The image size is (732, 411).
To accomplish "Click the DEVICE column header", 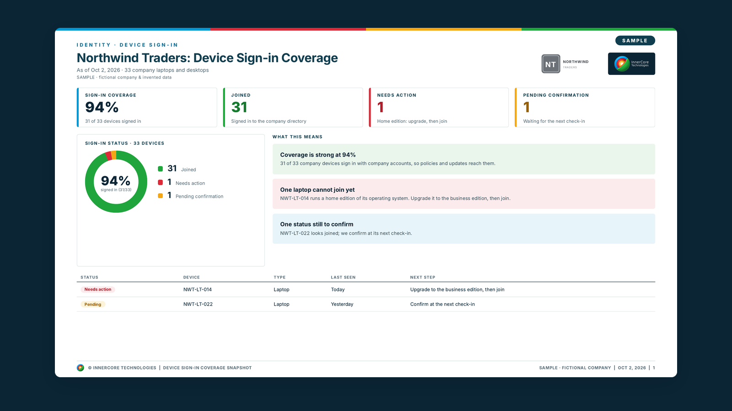I will (x=192, y=277).
